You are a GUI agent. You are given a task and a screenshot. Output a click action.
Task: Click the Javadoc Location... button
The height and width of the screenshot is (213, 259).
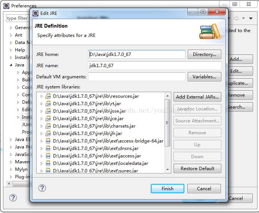pos(197,109)
